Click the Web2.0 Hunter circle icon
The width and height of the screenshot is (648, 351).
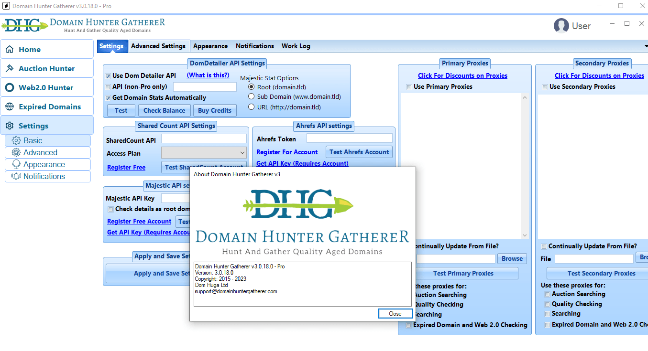(x=10, y=87)
